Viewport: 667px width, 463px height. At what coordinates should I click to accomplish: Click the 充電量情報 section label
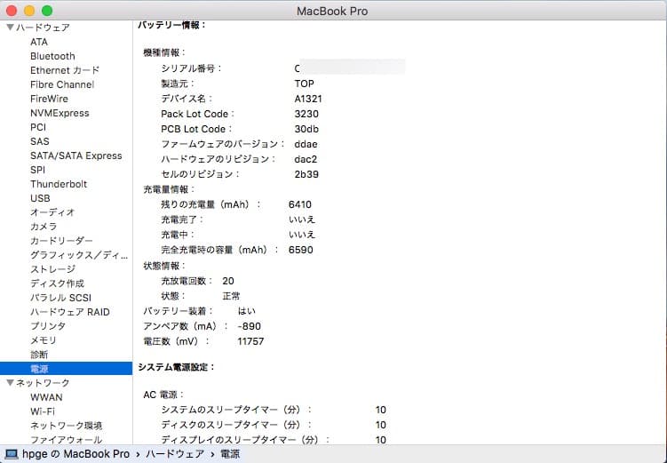pyautogui.click(x=169, y=189)
